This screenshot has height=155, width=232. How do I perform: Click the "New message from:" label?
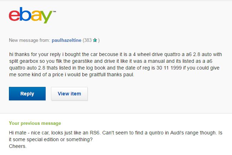[30, 40]
